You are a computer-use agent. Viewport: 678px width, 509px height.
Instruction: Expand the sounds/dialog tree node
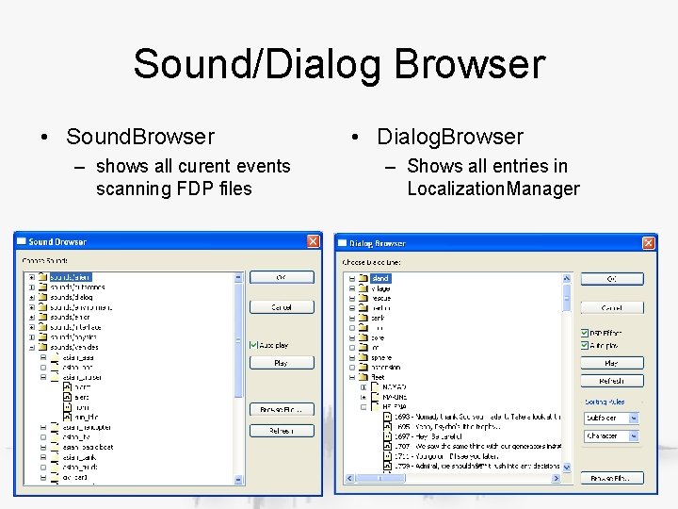32,297
